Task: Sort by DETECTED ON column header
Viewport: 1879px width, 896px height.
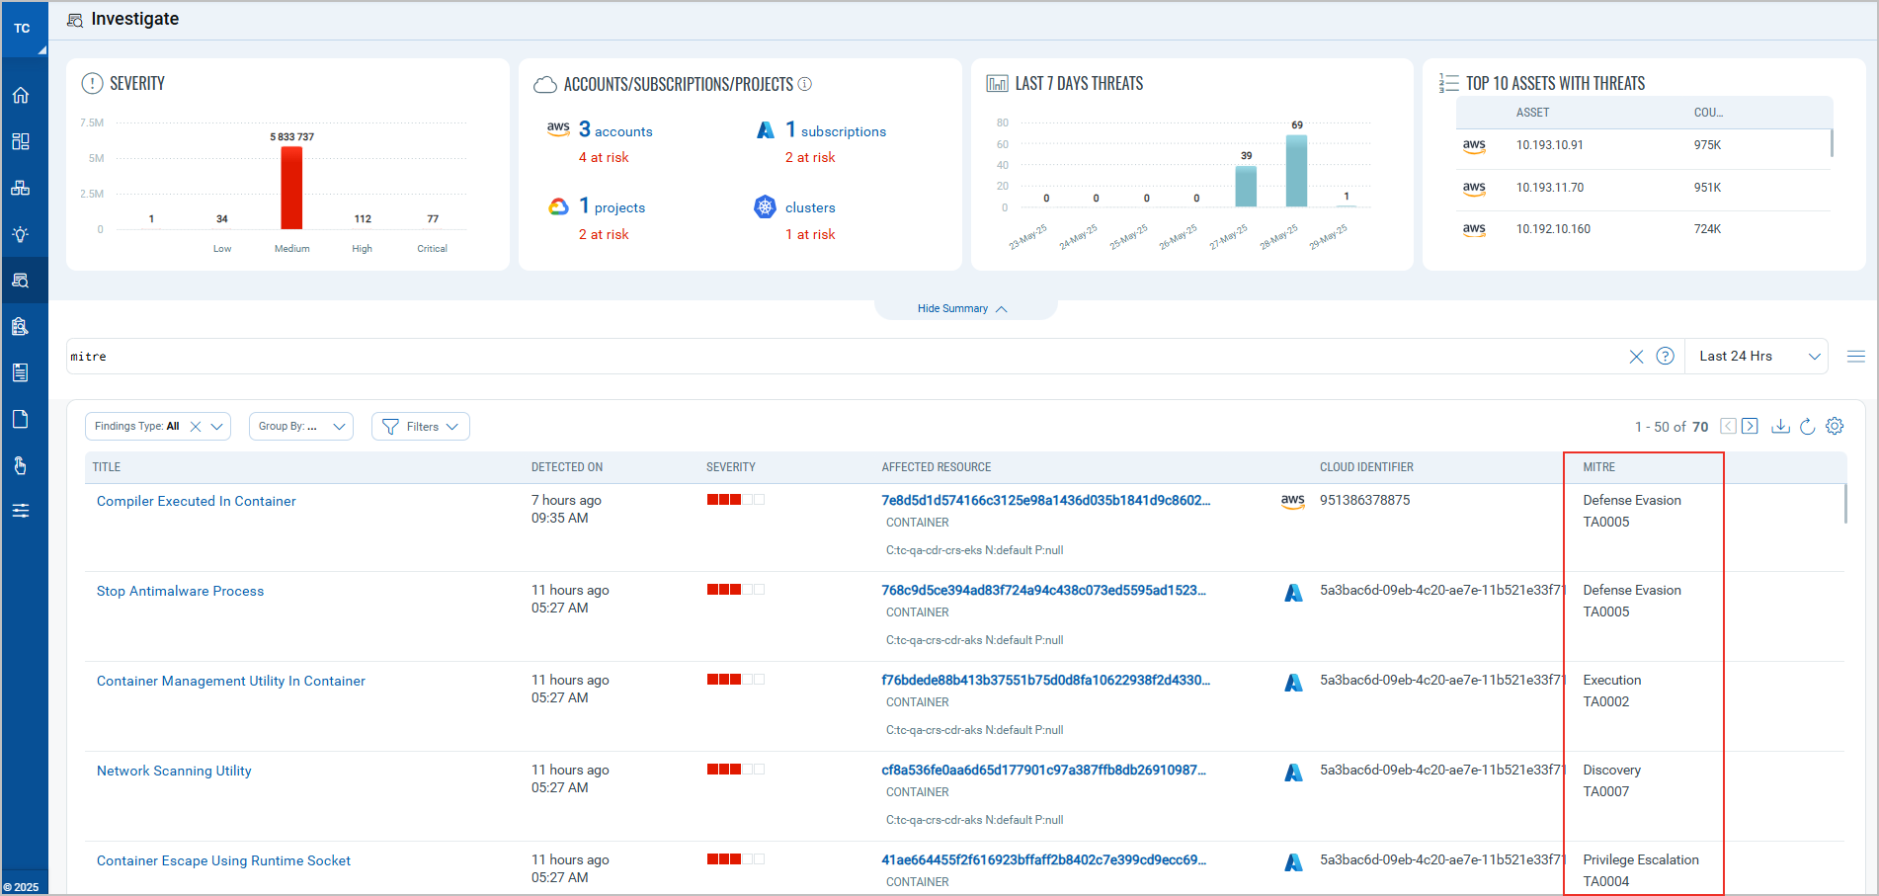Action: coord(567,467)
